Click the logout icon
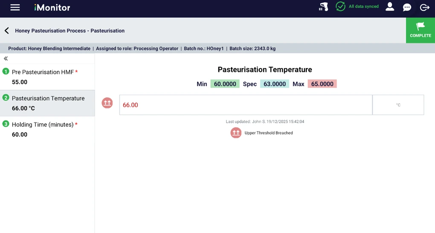Screen dimensions: 435x233 424,7
